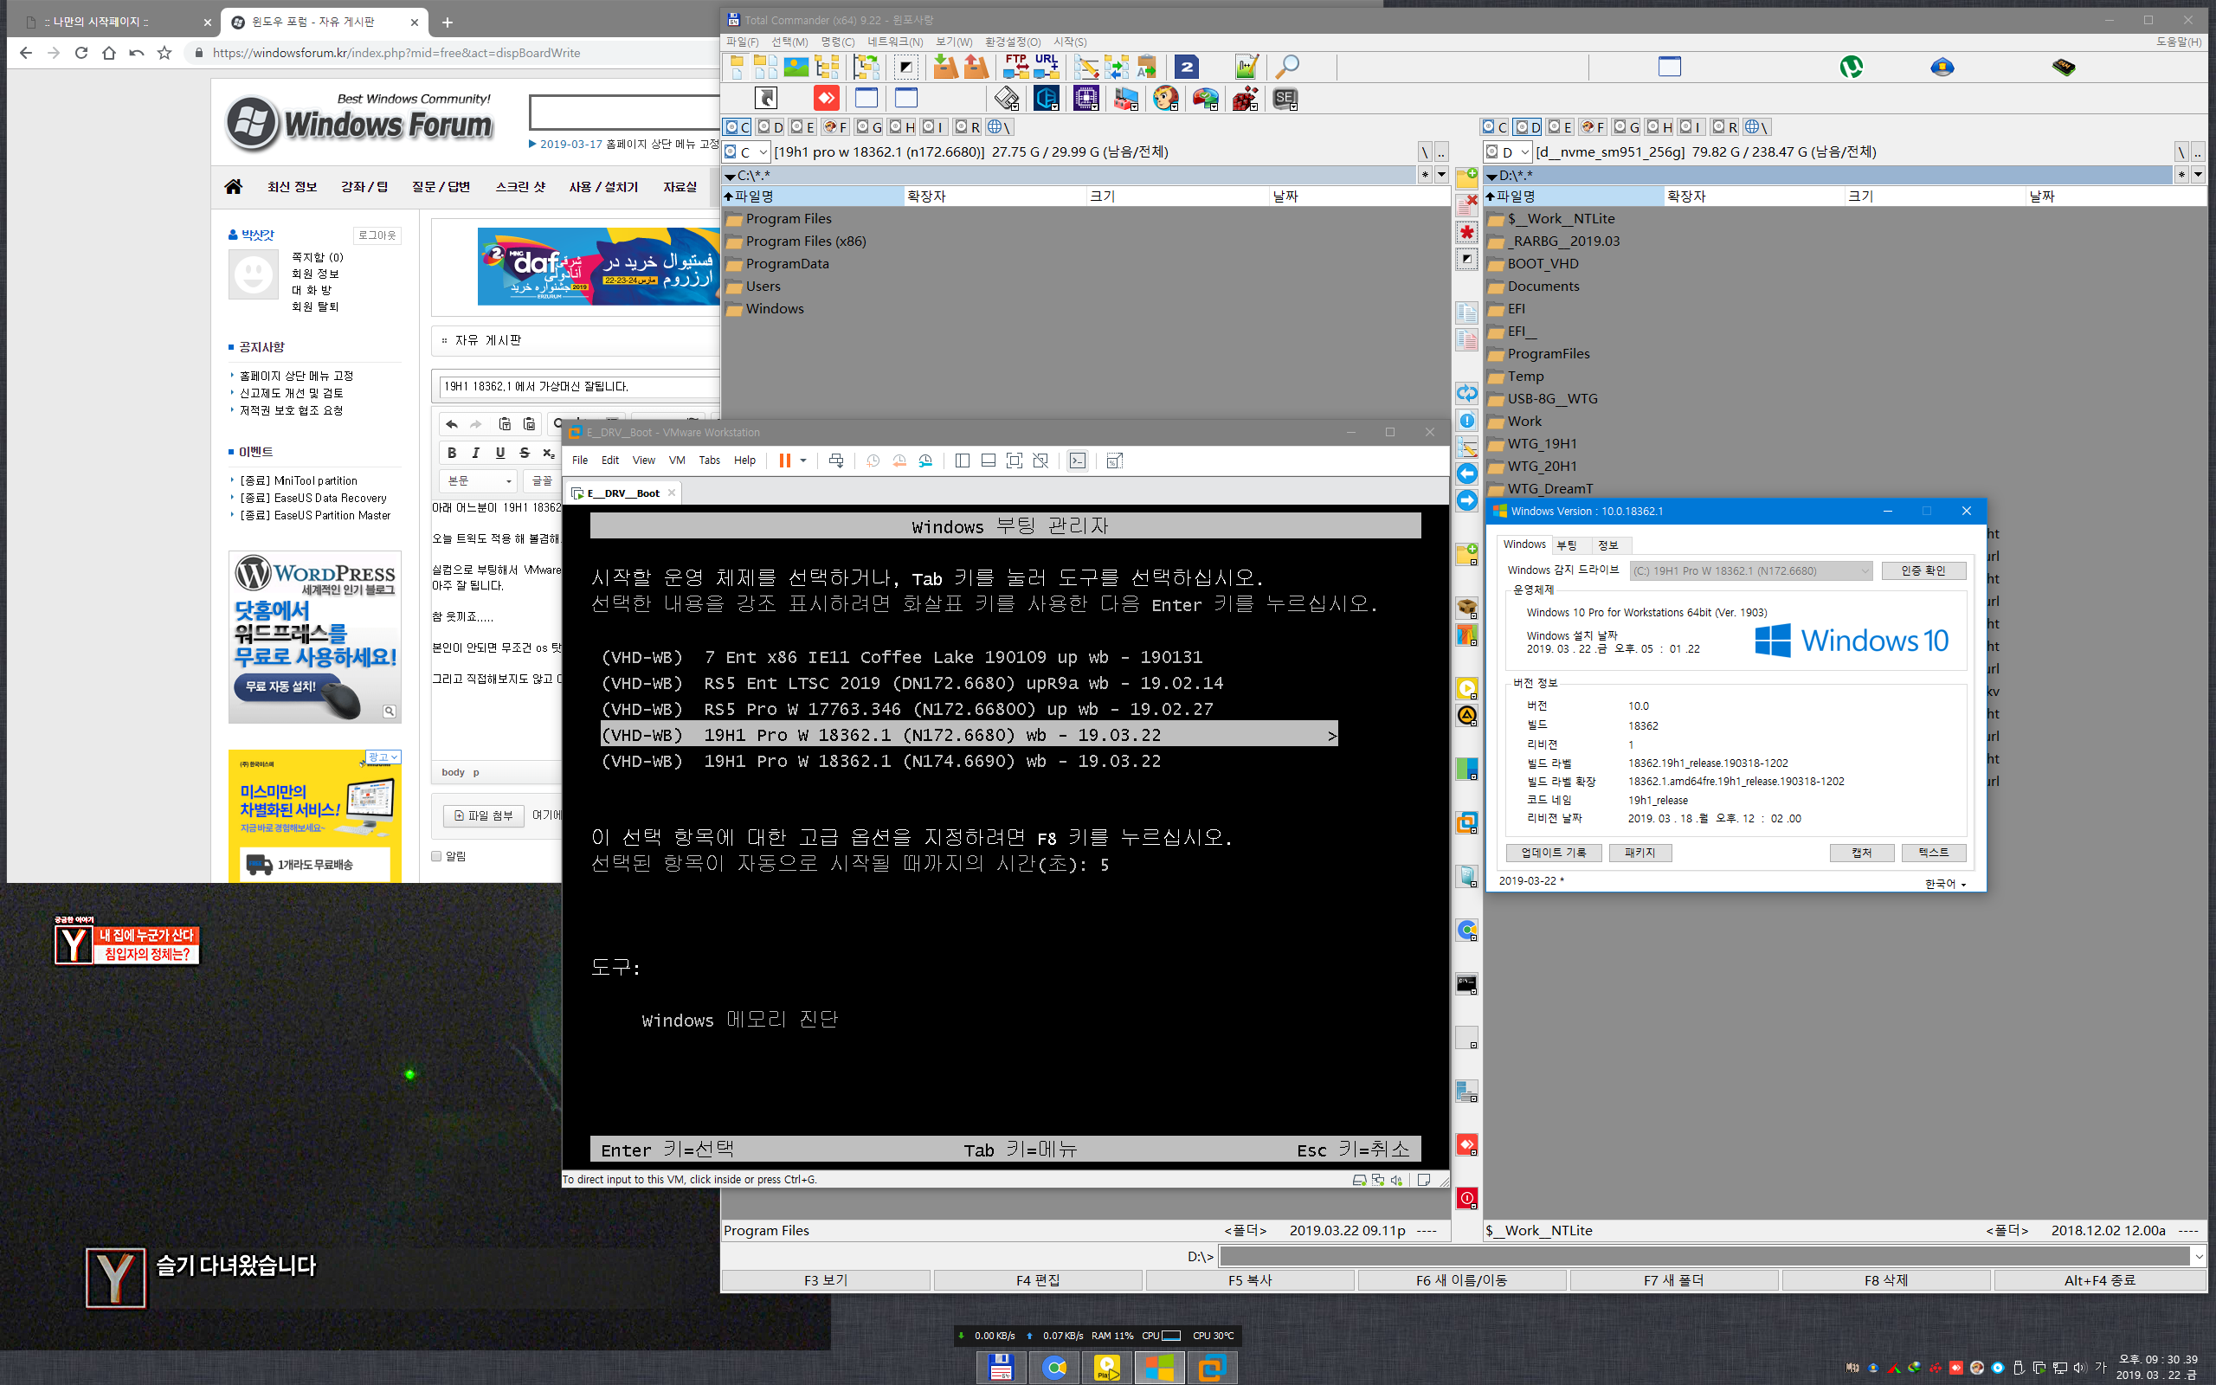Click the VMware enter full screen icon
2216x1385 pixels.
point(1015,461)
